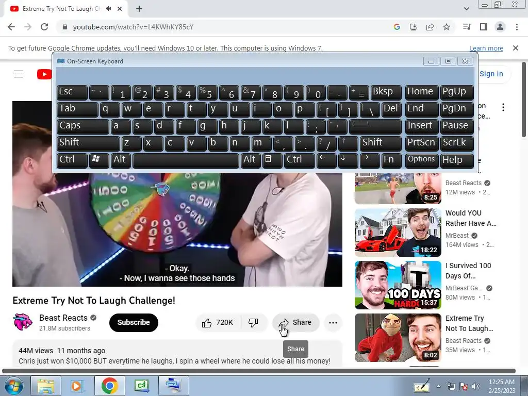Viewport: 528px width, 396px height.
Task: Click the Tab key on On-Screen Keyboard
Action: [77, 109]
